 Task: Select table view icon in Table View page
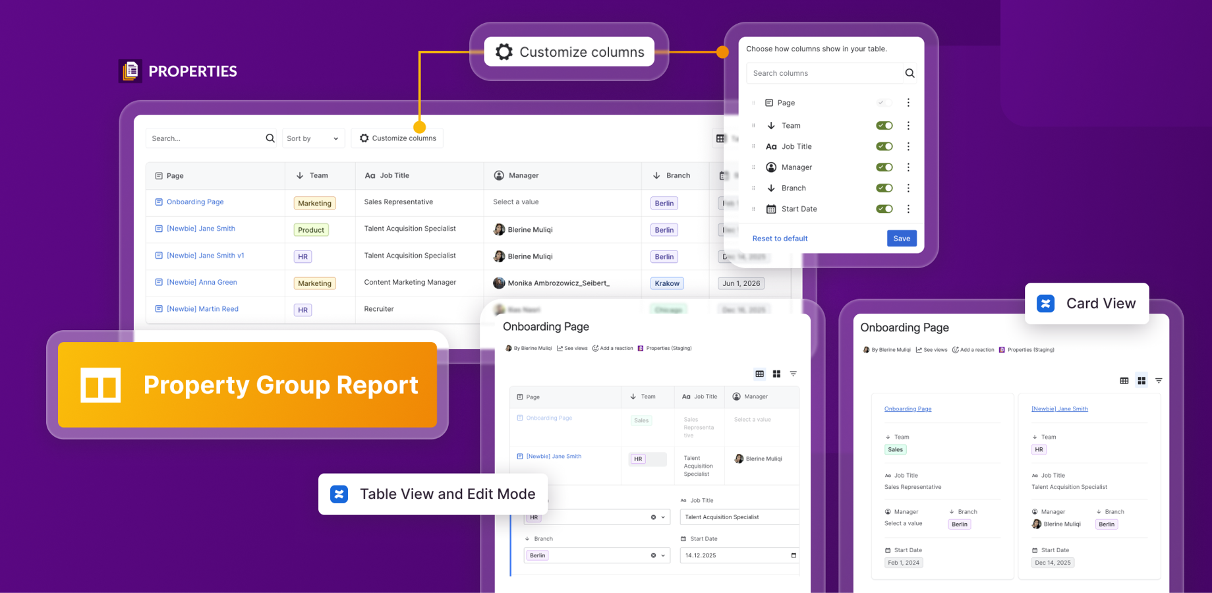pos(760,374)
